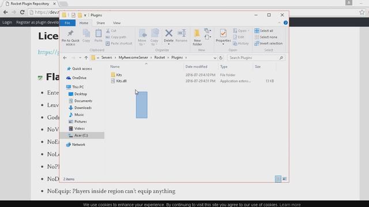The height and width of the screenshot is (207, 369).
Task: Click Rocket in the address breadcrumb
Action: coord(160,57)
